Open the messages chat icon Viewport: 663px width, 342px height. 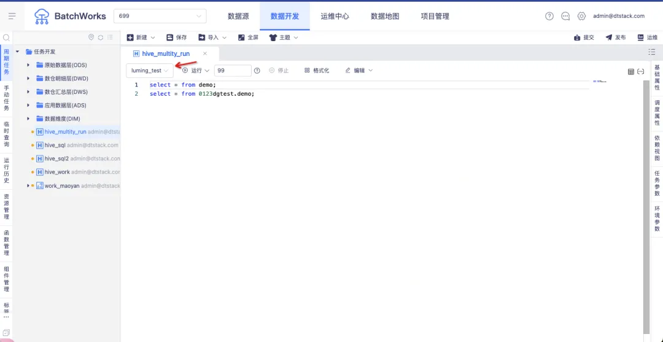tap(565, 16)
